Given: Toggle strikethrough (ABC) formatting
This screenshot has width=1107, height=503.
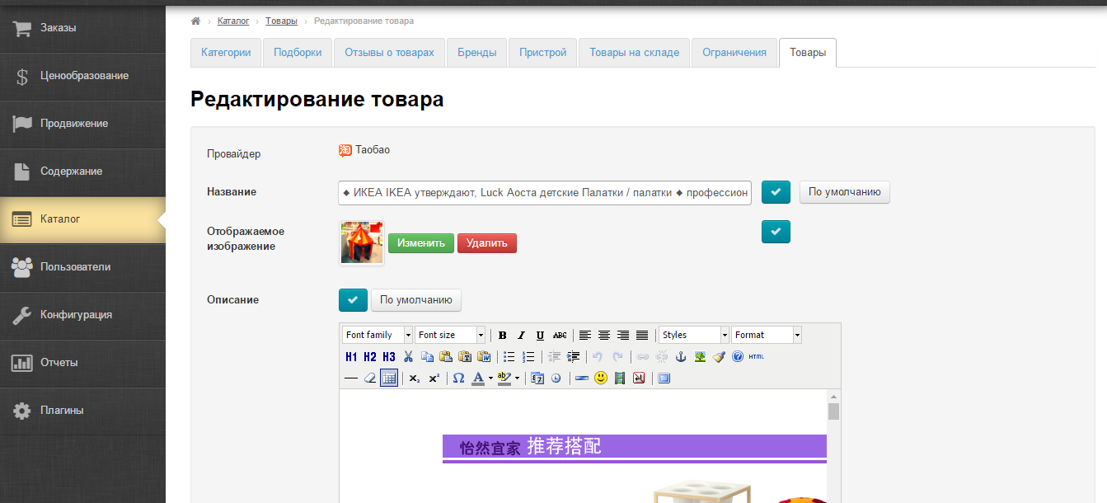Looking at the screenshot, I should (560, 335).
